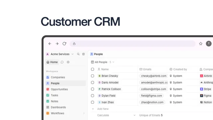Open Tasks in the sidebar
The width and height of the screenshot is (213, 120).
[66, 95]
